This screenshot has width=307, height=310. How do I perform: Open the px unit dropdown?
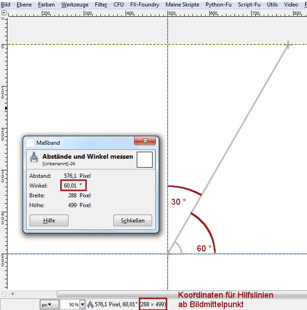pos(49,304)
